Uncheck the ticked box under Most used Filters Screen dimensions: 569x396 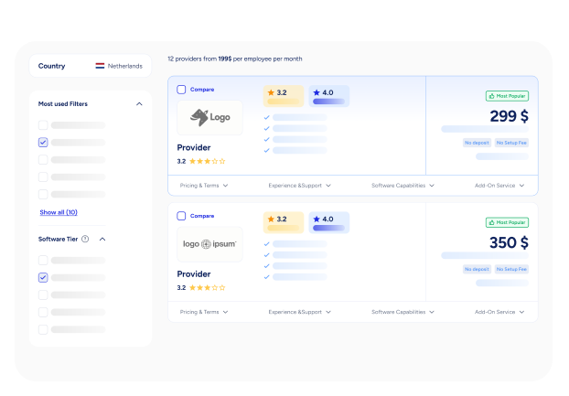43,143
